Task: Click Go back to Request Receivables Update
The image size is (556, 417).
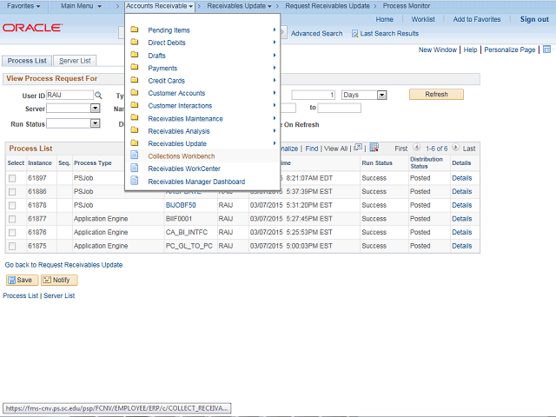Action: pos(63,265)
